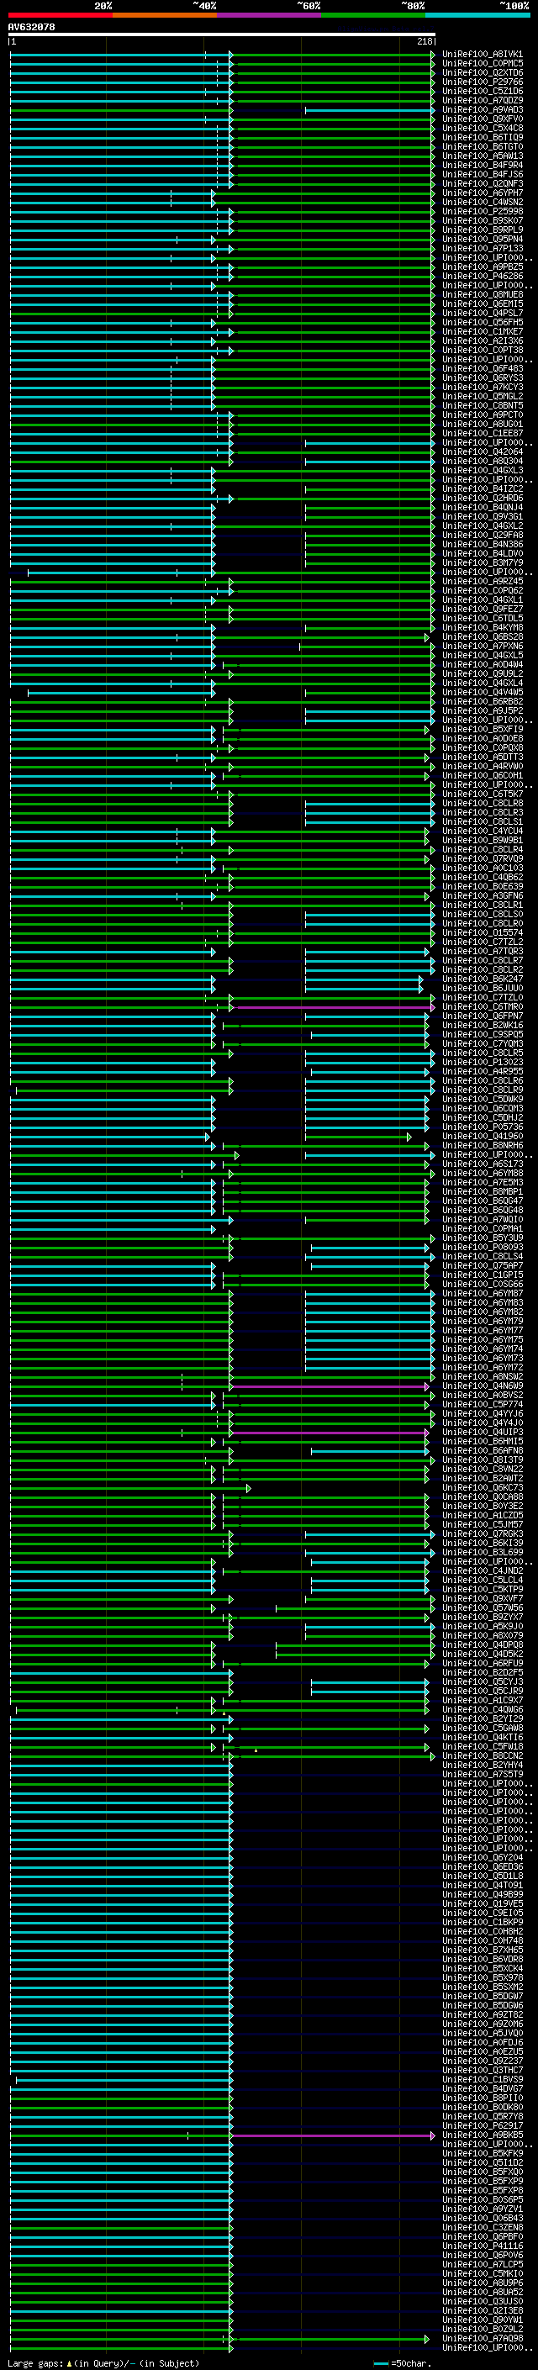
Task: Click hit label UniRef100_A9BKB5
Action: point(483,2135)
